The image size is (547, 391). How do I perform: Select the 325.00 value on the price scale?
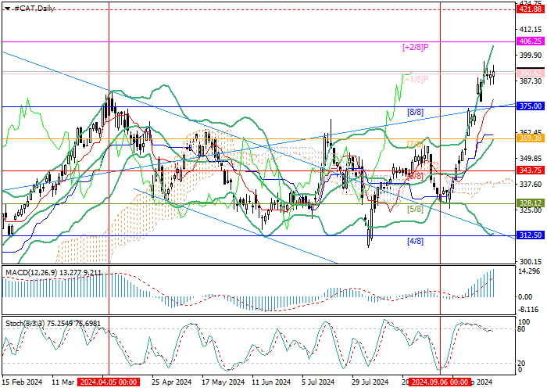coord(530,210)
